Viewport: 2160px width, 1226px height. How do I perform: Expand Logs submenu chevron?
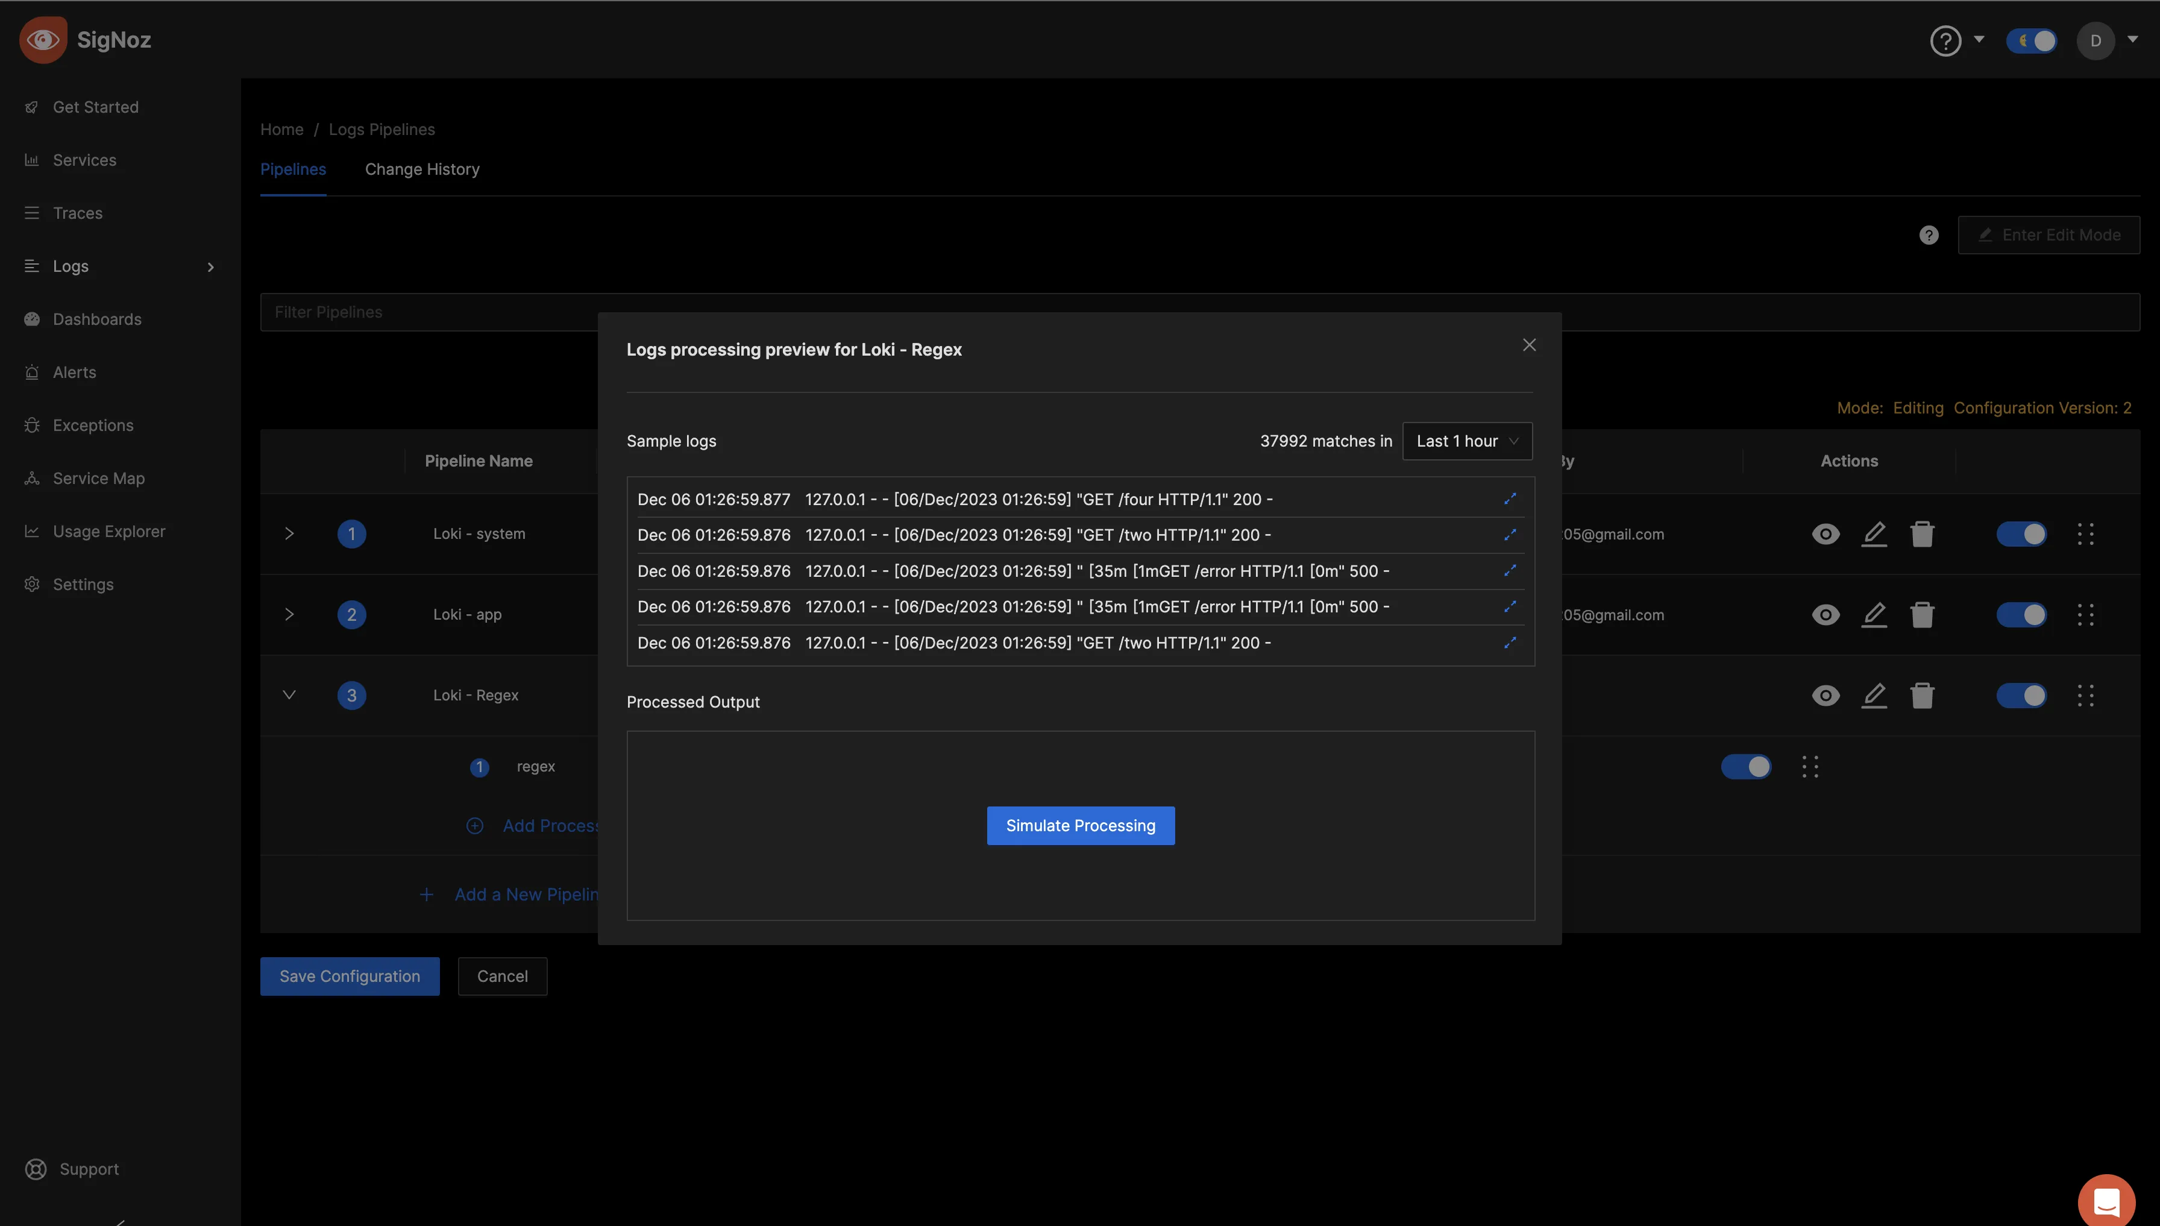tap(210, 267)
